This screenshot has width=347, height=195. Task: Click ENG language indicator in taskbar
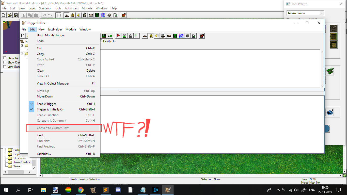[x=312, y=190]
